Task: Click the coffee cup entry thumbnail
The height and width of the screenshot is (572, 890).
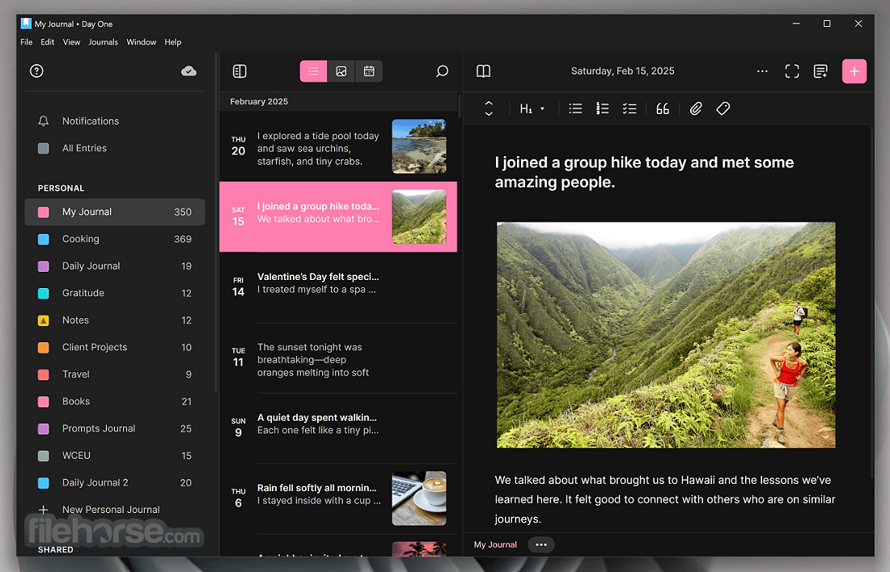Action: pyautogui.click(x=419, y=498)
